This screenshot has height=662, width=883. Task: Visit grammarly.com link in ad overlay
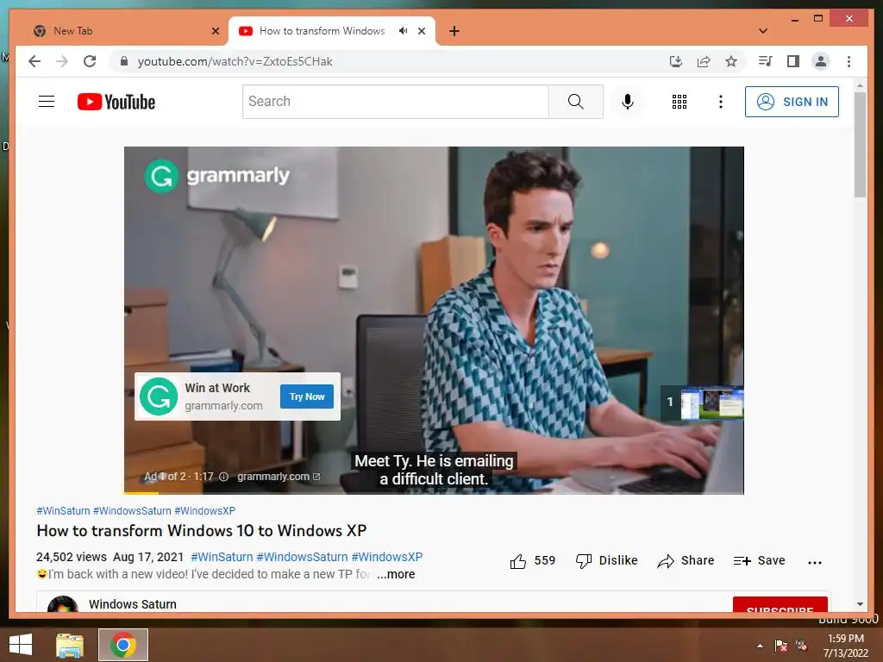279,477
